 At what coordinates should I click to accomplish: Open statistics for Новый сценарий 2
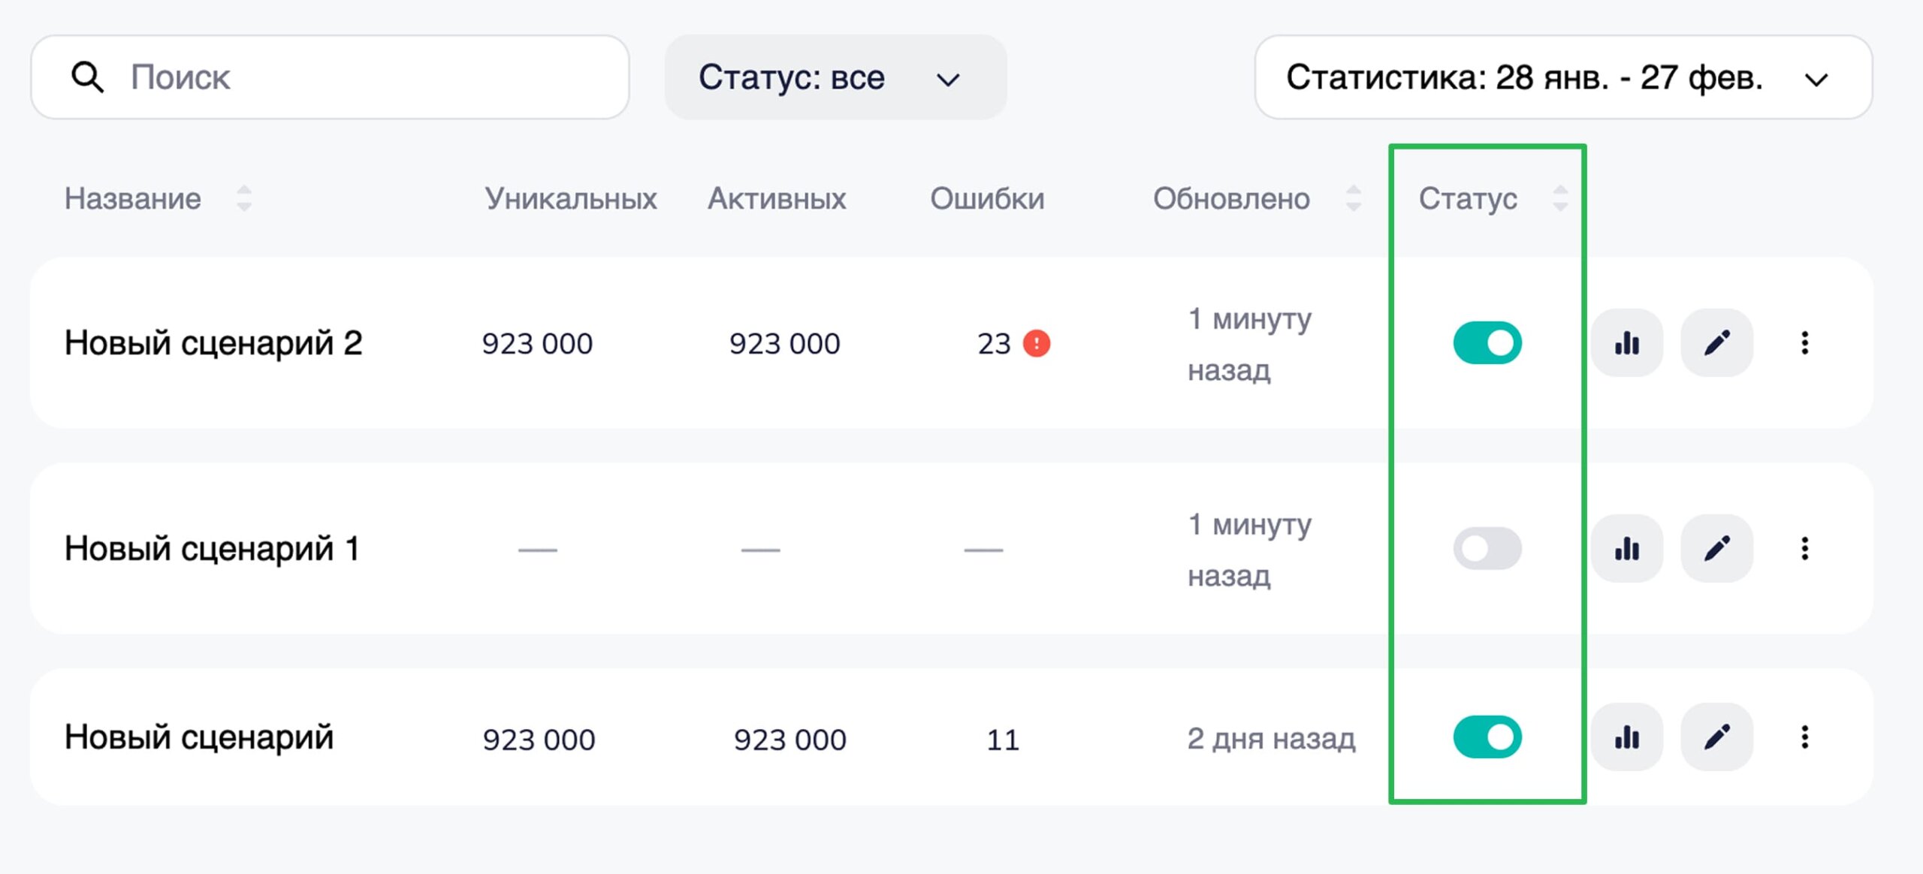tap(1626, 343)
